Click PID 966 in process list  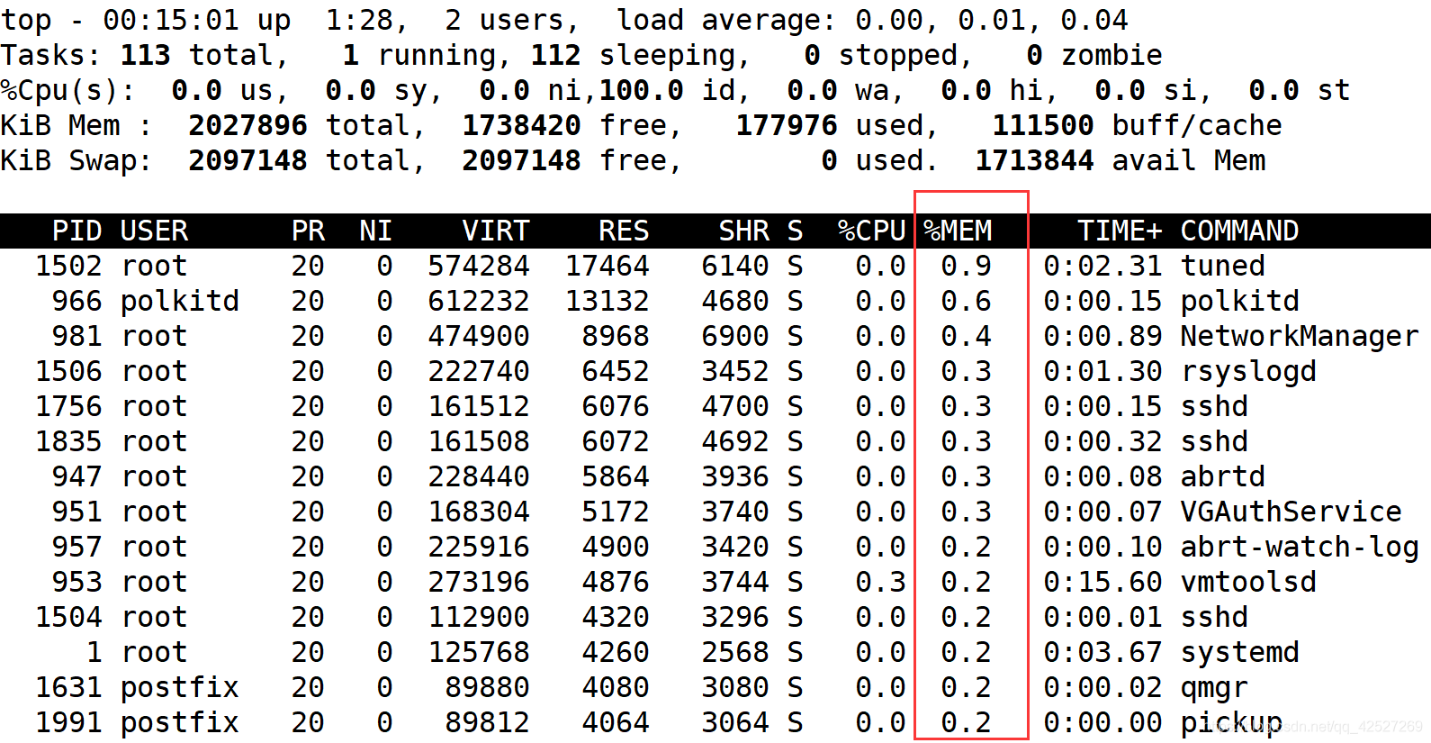click(x=76, y=302)
